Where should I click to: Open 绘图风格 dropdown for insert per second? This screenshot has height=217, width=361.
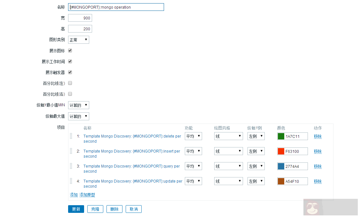[x=228, y=151]
